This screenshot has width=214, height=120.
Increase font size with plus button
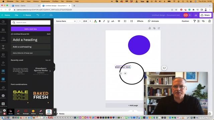click(x=90, y=21)
